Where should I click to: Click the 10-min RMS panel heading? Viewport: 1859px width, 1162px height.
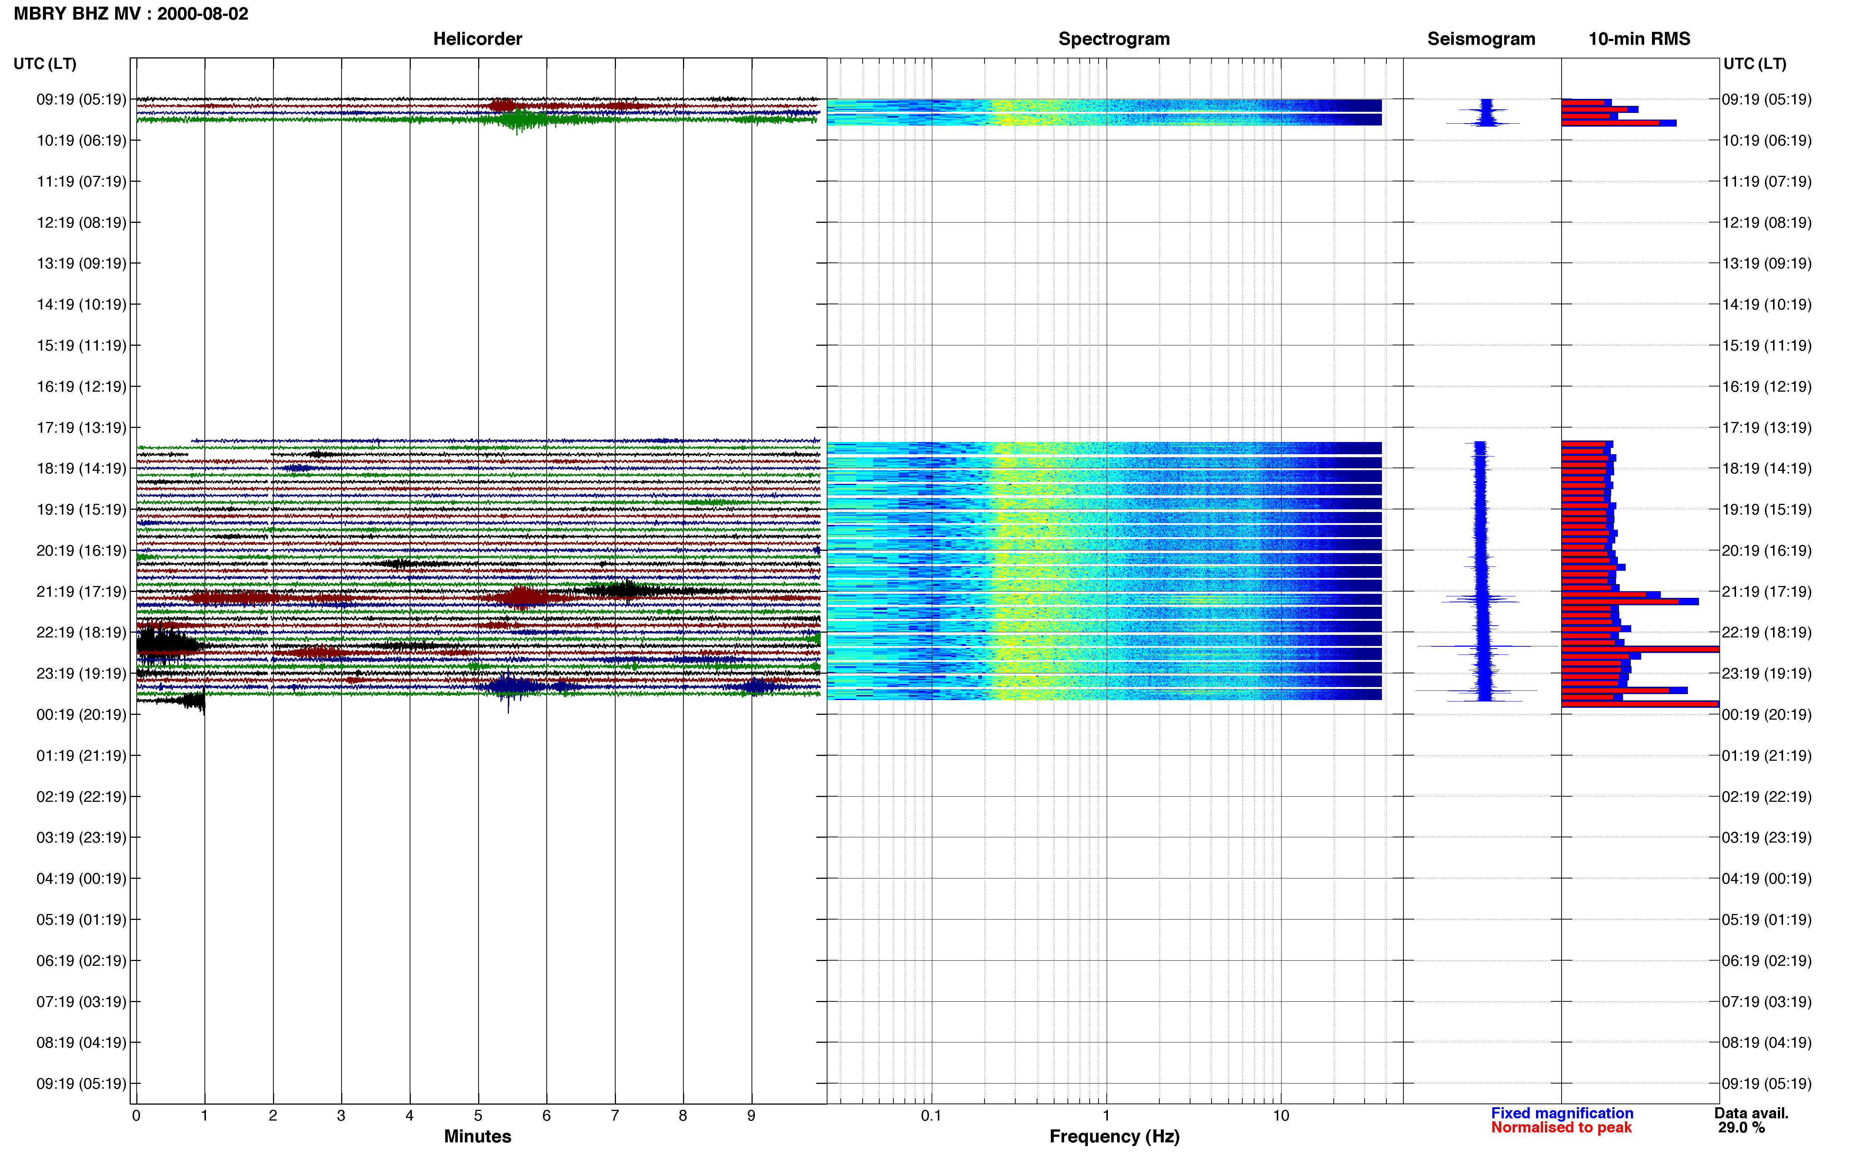(1639, 38)
